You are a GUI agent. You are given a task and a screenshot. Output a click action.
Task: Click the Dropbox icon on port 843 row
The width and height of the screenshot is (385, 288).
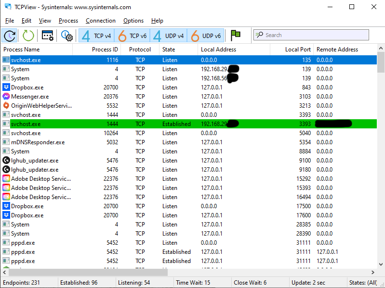[6, 87]
